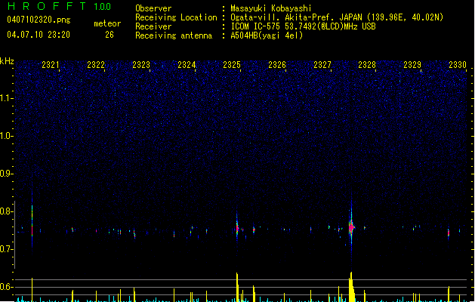The width and height of the screenshot is (475, 302).
Task: Select observer name Masayuki Kobayashi
Action: coord(271,8)
